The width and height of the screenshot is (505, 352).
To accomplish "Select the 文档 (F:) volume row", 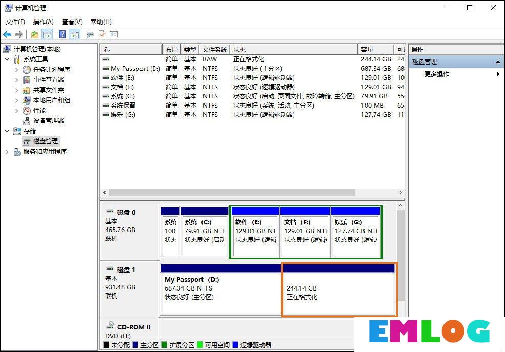I will [x=253, y=87].
